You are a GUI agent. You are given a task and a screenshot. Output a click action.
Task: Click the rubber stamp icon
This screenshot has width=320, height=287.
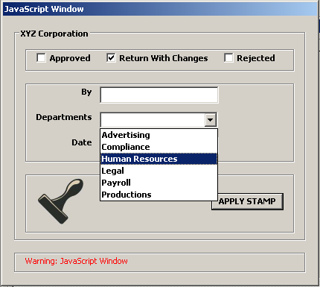coord(61,201)
